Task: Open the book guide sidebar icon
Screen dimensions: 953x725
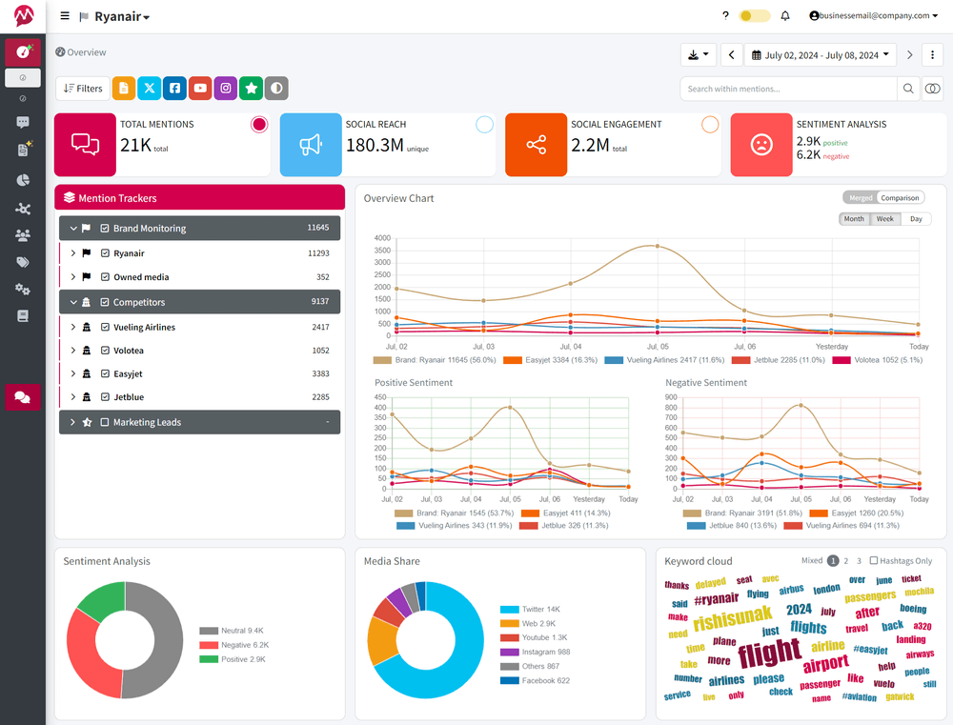Action: click(x=23, y=316)
